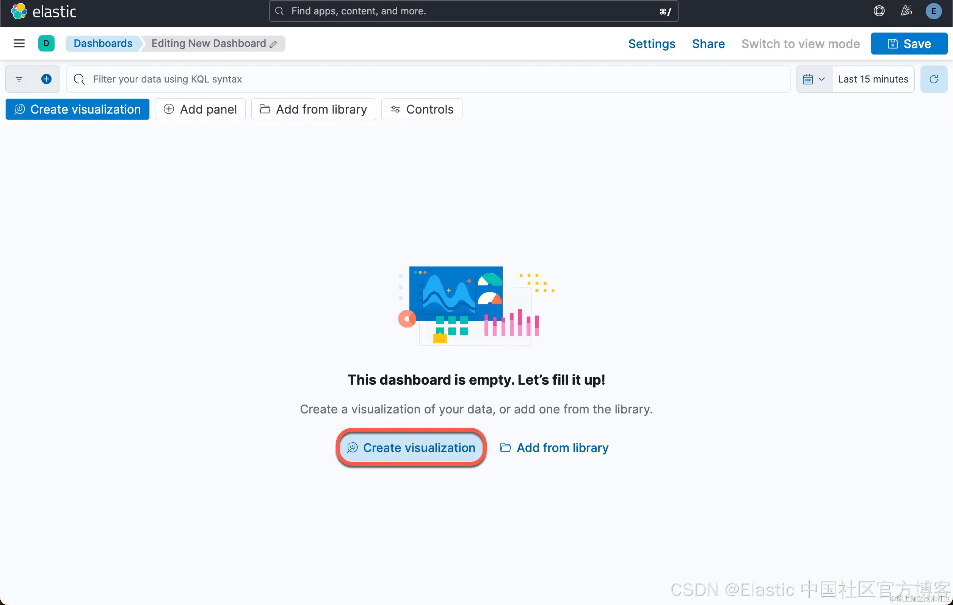This screenshot has width=953, height=605.
Task: Open the hamburger navigation menu
Action: [19, 44]
